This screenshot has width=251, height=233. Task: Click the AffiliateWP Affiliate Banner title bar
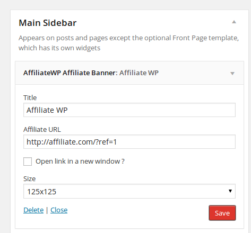pyautogui.click(x=129, y=73)
